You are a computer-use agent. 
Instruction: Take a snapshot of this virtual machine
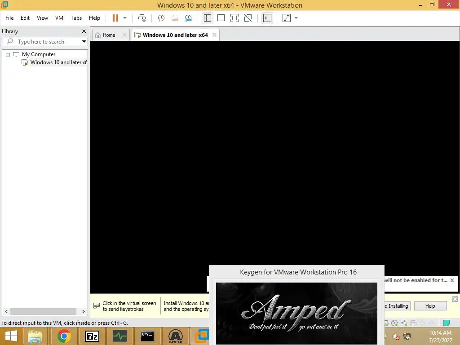coord(161,18)
